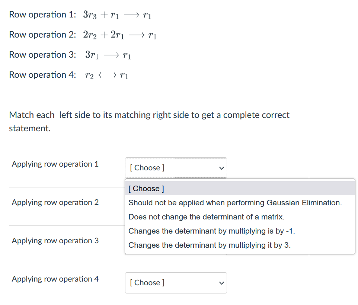358x305 pixels.
Task: Select the highlighted '[ Choose ]' option in the list
Action: coord(146,188)
